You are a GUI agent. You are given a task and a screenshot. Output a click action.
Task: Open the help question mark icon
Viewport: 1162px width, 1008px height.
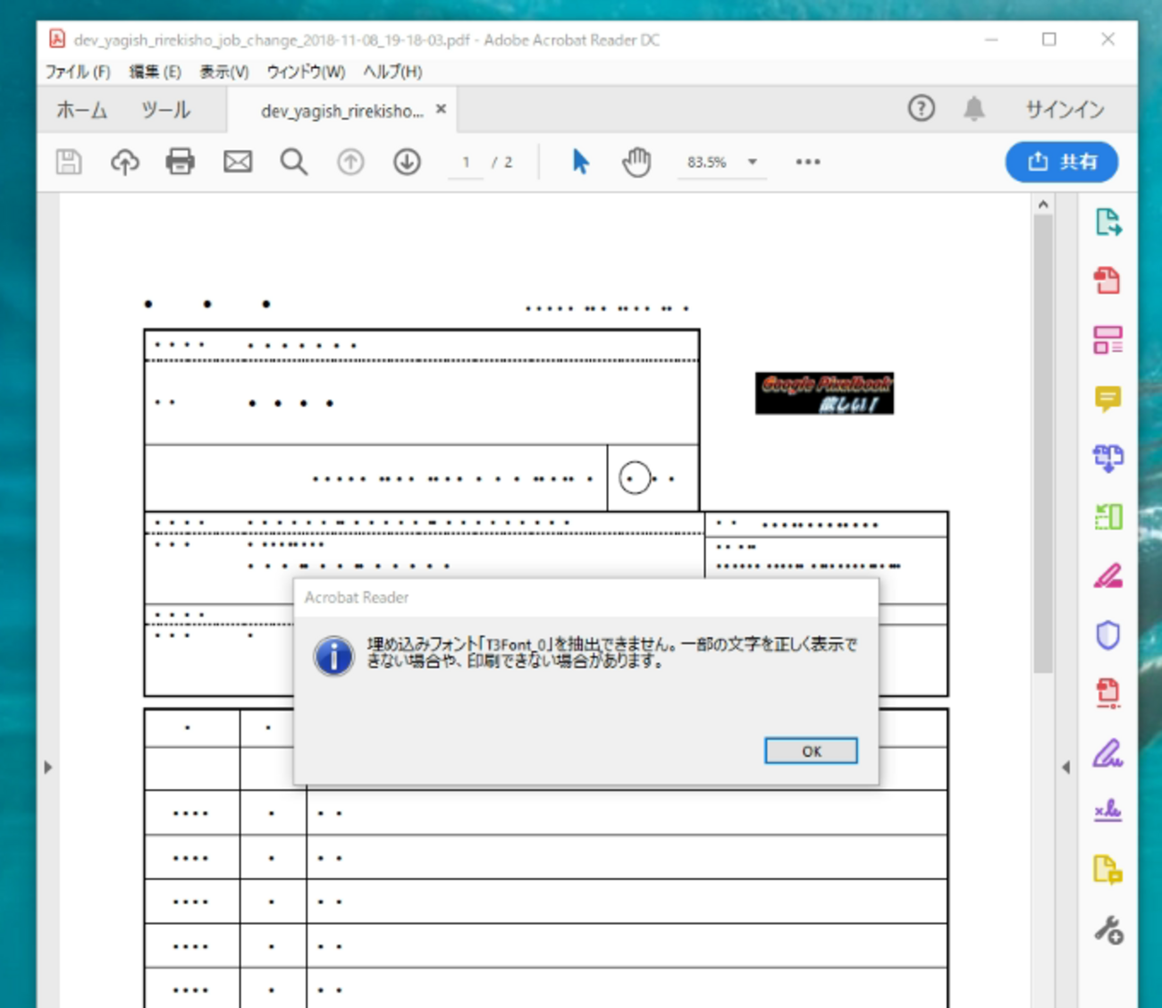[x=921, y=109]
